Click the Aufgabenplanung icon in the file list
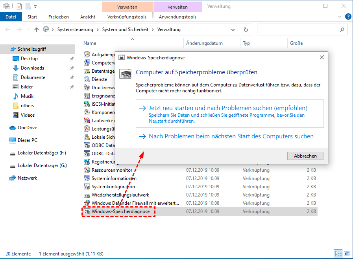This screenshot has height=259, width=353. pos(87,54)
